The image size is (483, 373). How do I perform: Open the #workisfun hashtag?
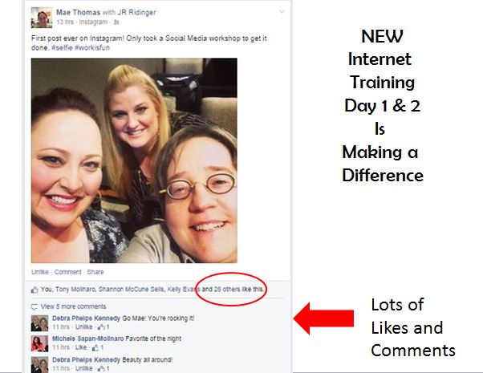click(92, 48)
